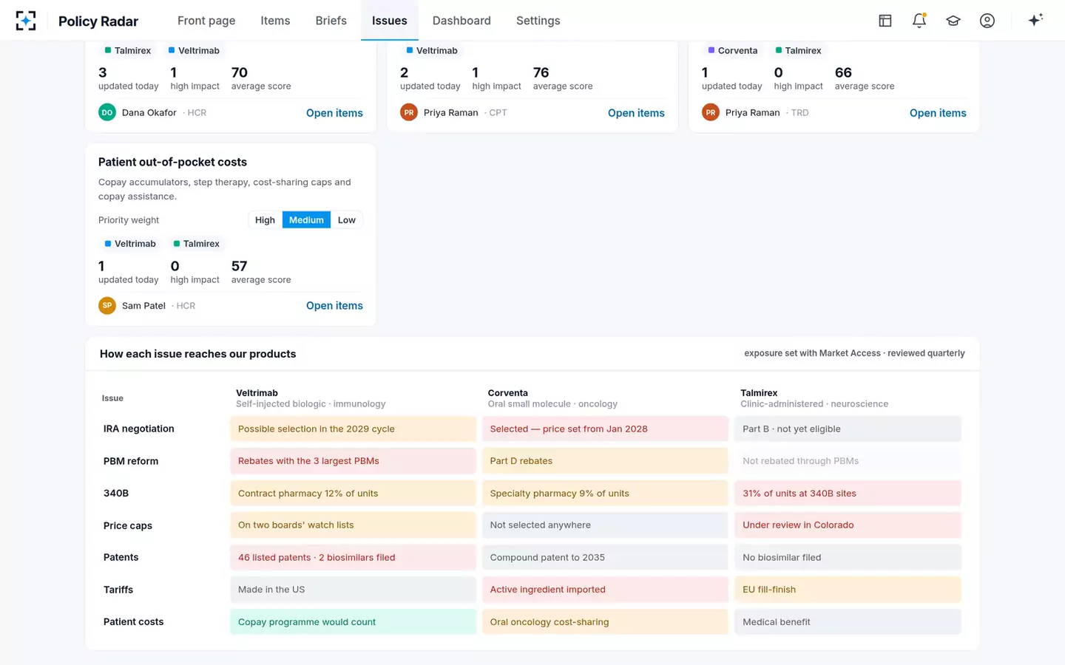The height and width of the screenshot is (665, 1065).
Task: Open the user account icon
Action: [987, 21]
